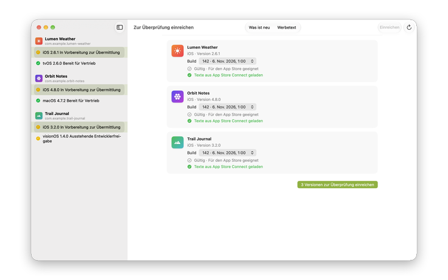Switch to the Werbetext tab

(x=287, y=27)
